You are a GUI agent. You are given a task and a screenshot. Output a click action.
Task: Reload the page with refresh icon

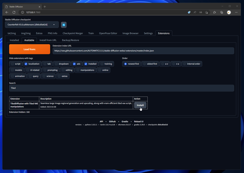point(14,12)
